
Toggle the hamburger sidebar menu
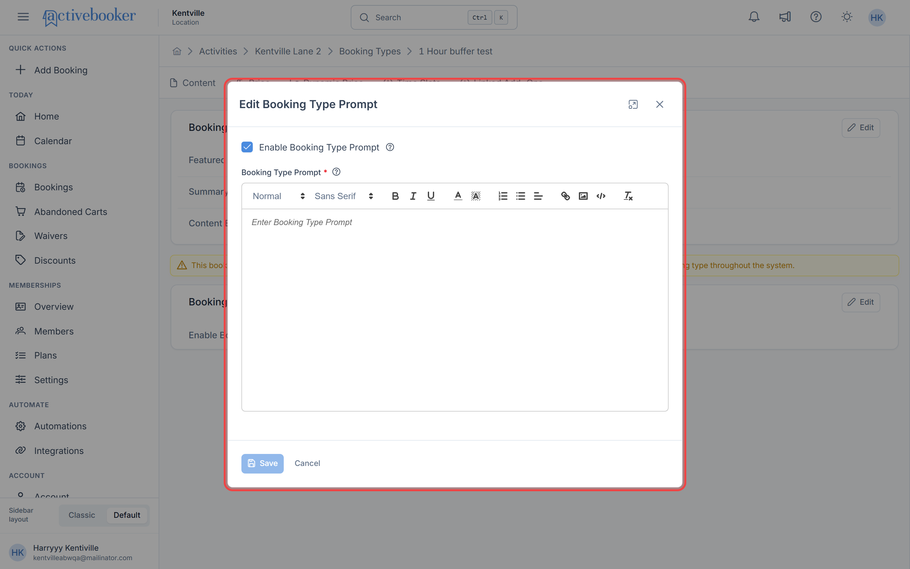(x=23, y=17)
